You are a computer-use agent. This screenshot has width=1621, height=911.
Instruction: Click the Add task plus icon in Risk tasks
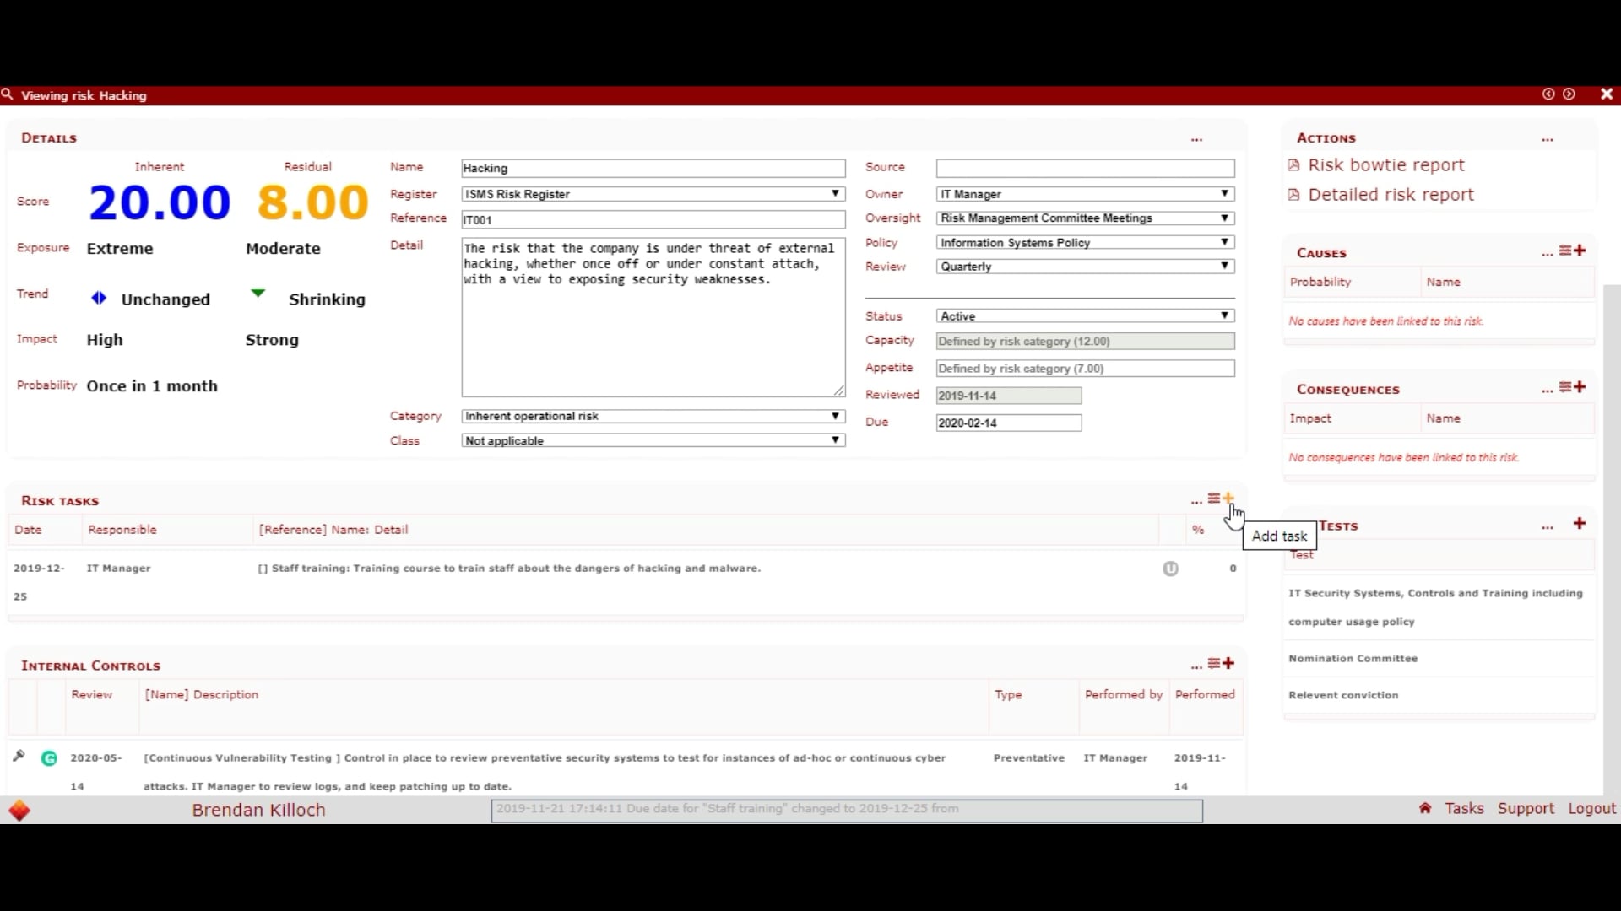[x=1229, y=499]
